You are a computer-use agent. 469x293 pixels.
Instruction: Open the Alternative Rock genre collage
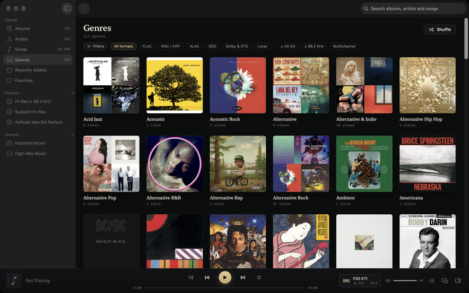point(301,164)
